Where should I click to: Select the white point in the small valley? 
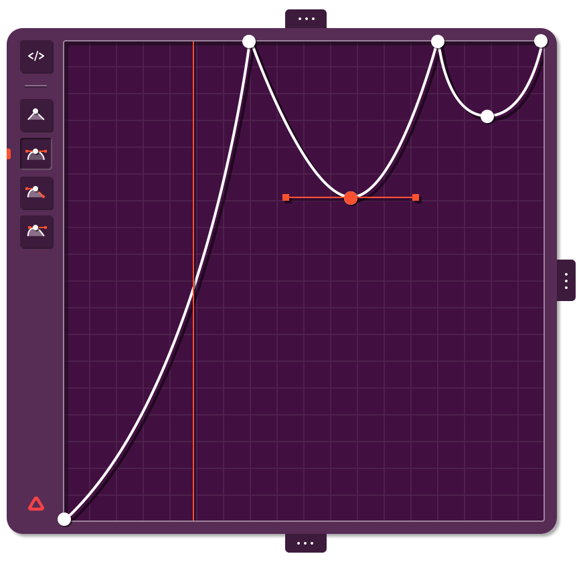point(487,116)
